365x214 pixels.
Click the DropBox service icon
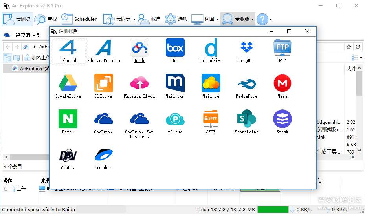pyautogui.click(x=246, y=48)
